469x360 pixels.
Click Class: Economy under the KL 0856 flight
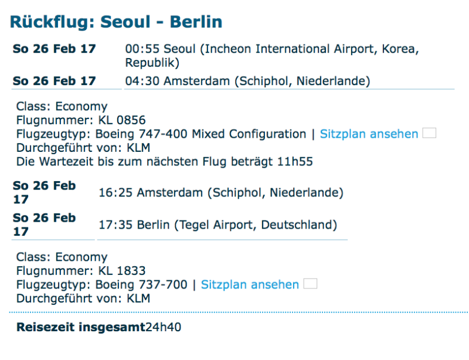[x=62, y=107]
